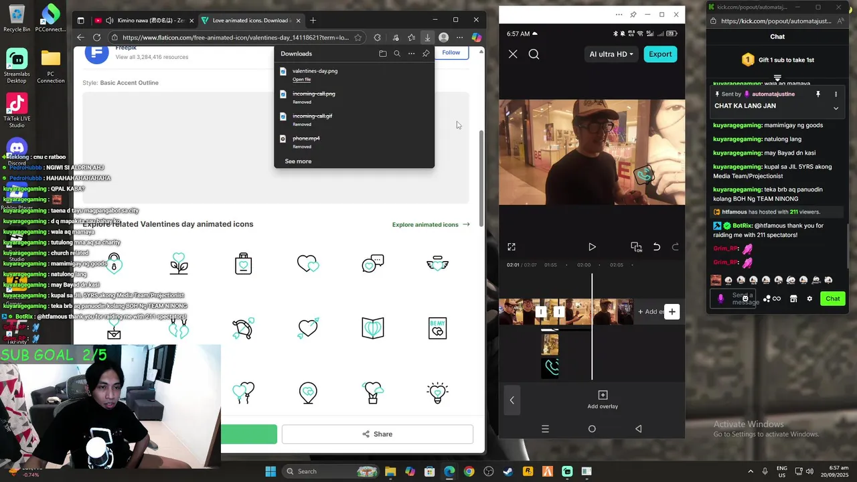Open Chrome from taskbar
Image resolution: width=857 pixels, height=482 pixels.
pos(469,471)
